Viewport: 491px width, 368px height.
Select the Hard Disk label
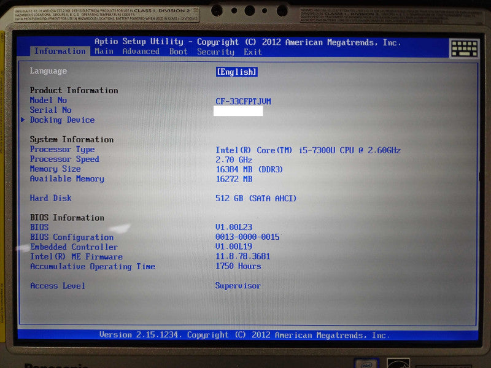(x=50, y=198)
